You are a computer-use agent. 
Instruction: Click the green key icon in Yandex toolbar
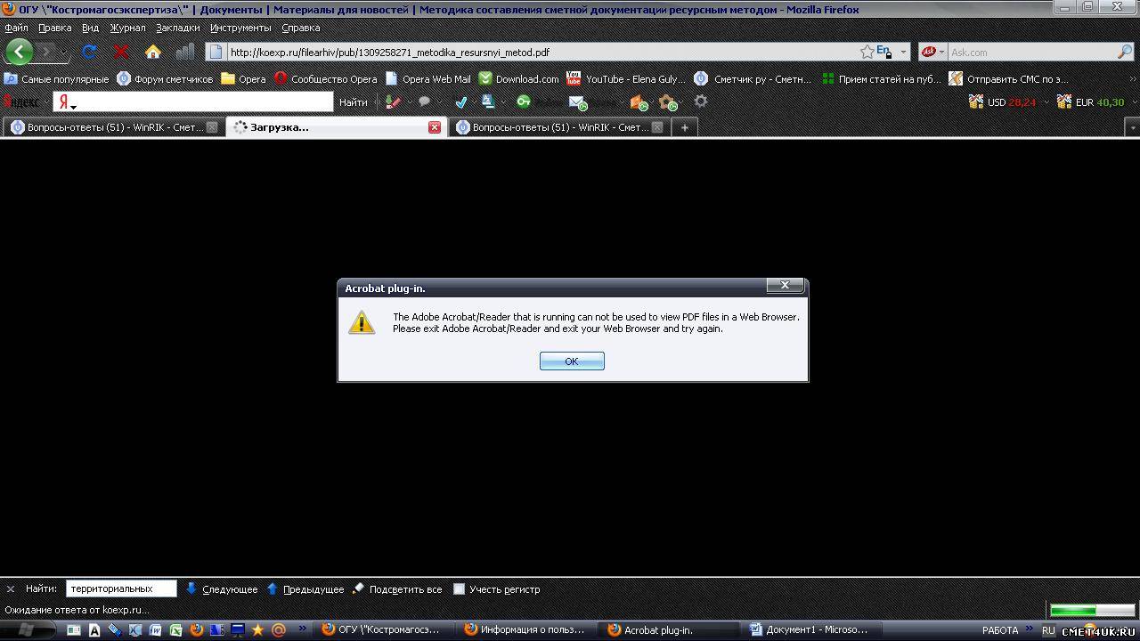pyautogui.click(x=524, y=101)
